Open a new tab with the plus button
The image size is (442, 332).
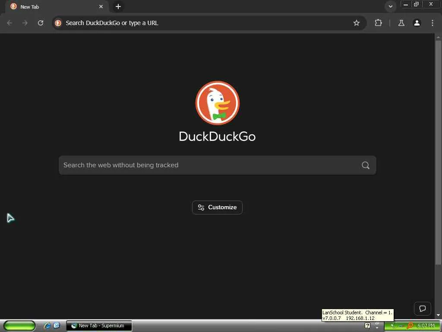pyautogui.click(x=118, y=6)
